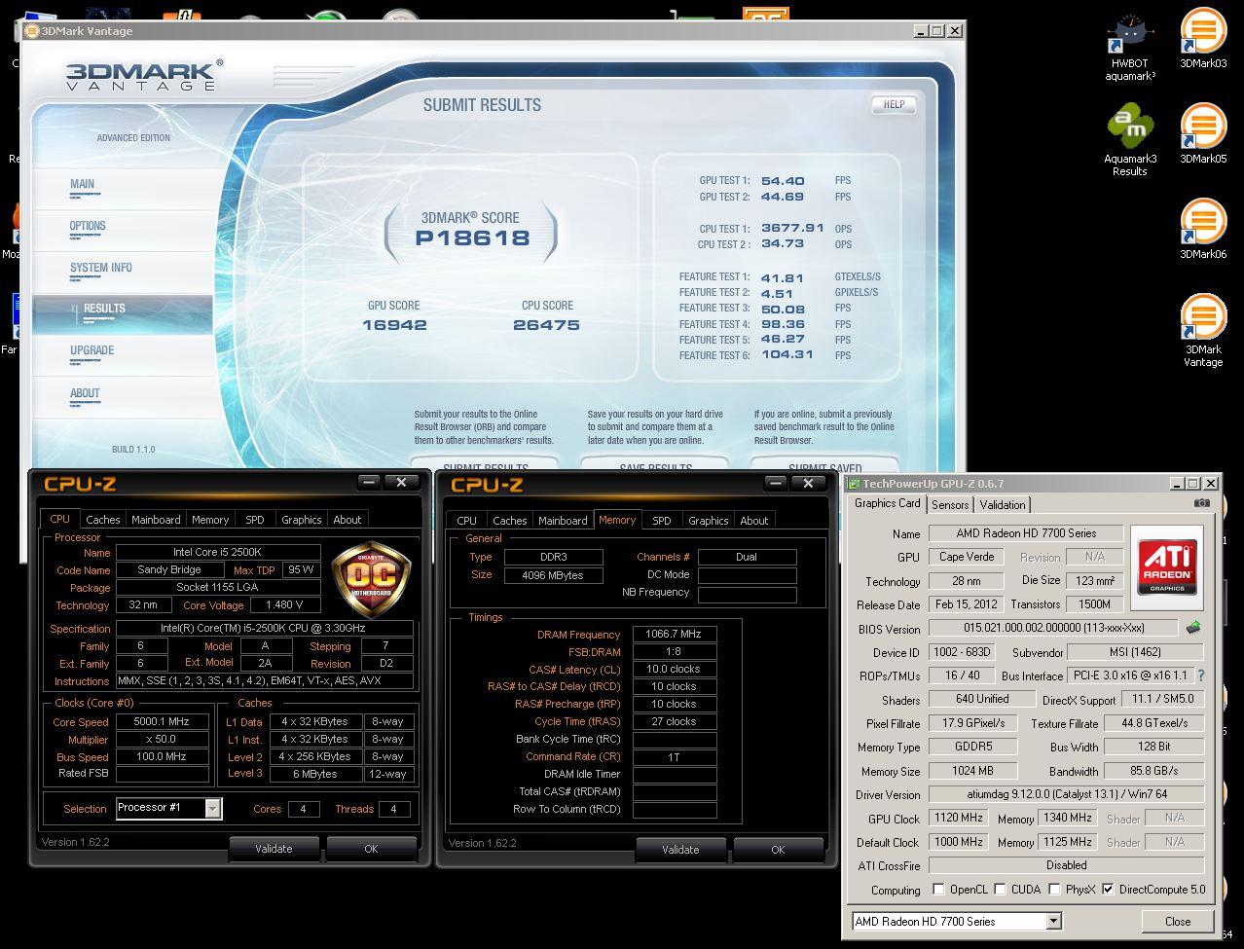Click the Multiplier x 50.0 value

162,740
